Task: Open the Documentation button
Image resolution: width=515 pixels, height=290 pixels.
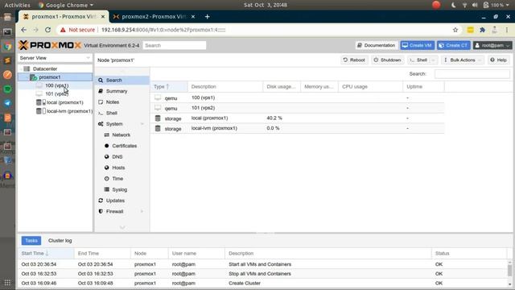Action: coord(377,45)
